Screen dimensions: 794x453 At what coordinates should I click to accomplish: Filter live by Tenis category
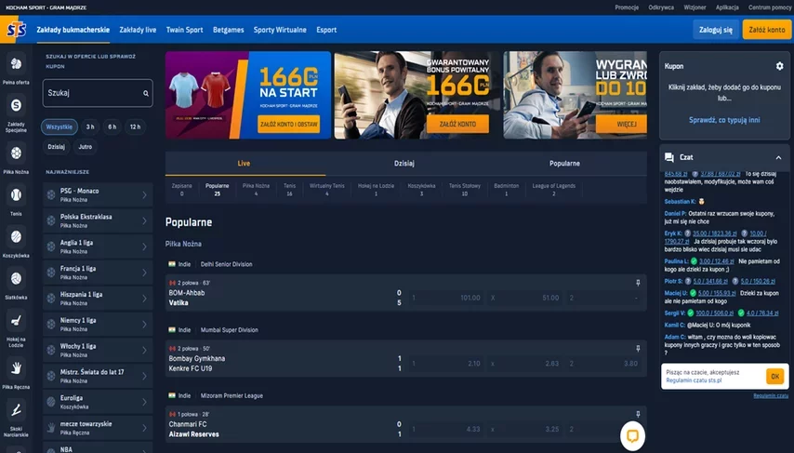point(289,190)
